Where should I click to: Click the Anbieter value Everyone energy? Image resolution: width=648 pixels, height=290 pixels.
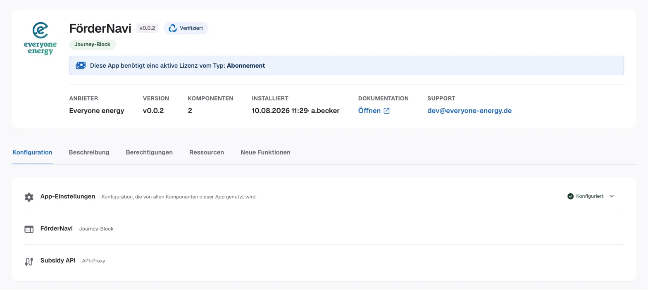tap(97, 111)
